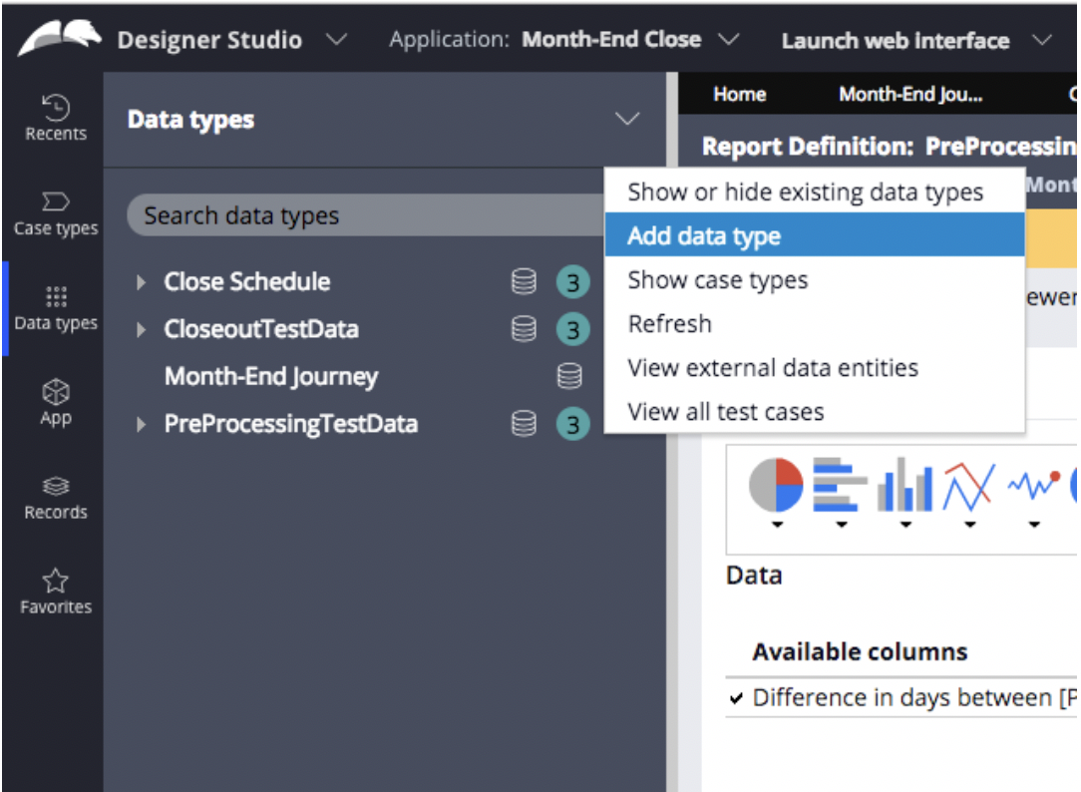Open Application Month-End Close dropdown
Screen dimensions: 1081x792
click(x=729, y=40)
